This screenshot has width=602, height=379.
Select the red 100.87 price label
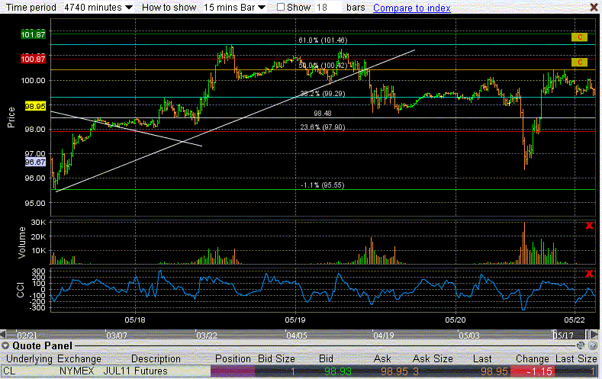(33, 59)
